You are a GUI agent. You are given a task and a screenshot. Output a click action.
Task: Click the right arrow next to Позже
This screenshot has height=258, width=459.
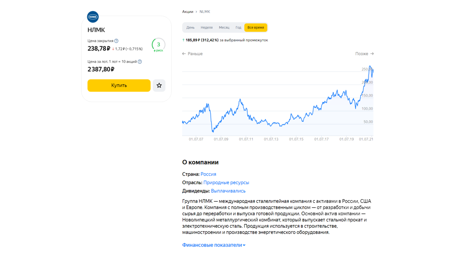[372, 54]
